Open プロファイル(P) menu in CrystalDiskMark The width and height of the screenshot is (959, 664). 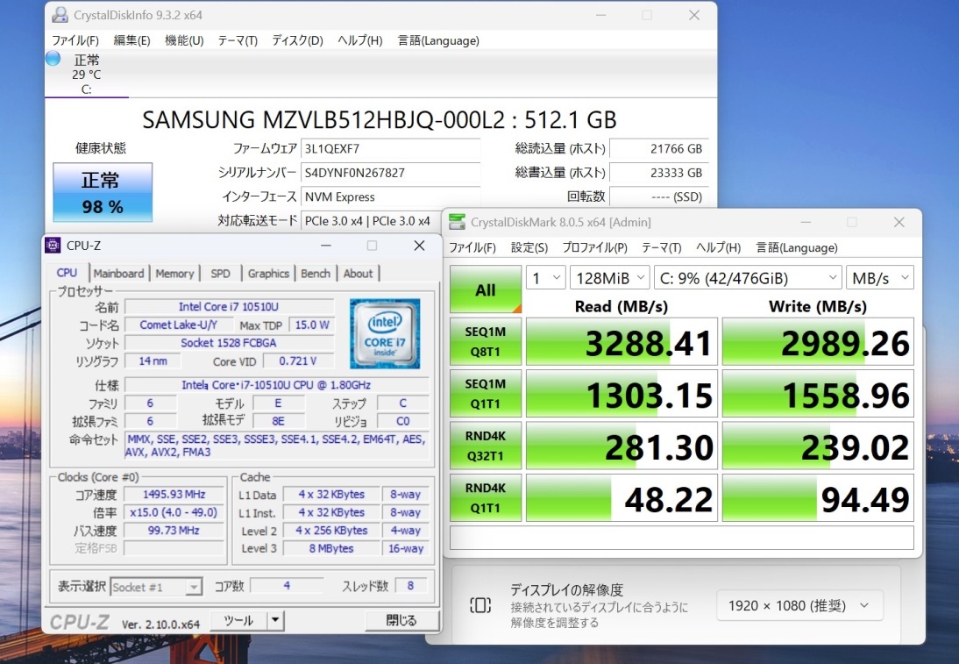tap(594, 247)
